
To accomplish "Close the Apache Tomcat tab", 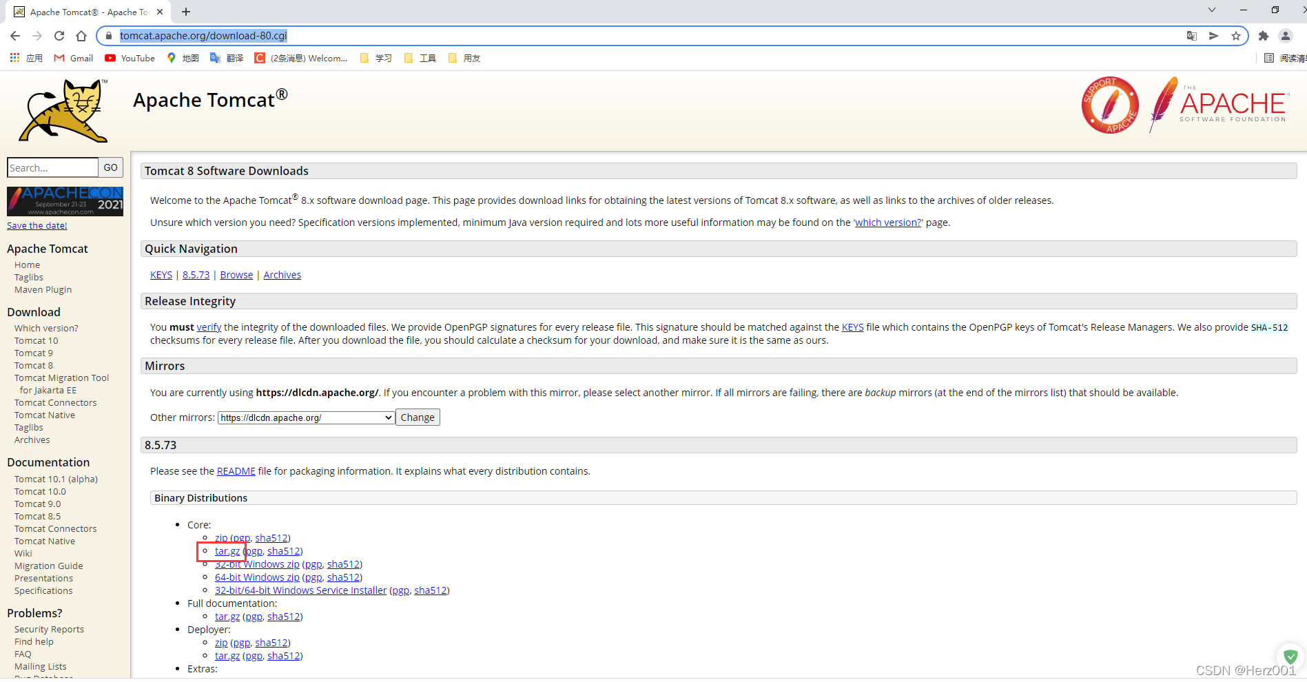I will 160,12.
